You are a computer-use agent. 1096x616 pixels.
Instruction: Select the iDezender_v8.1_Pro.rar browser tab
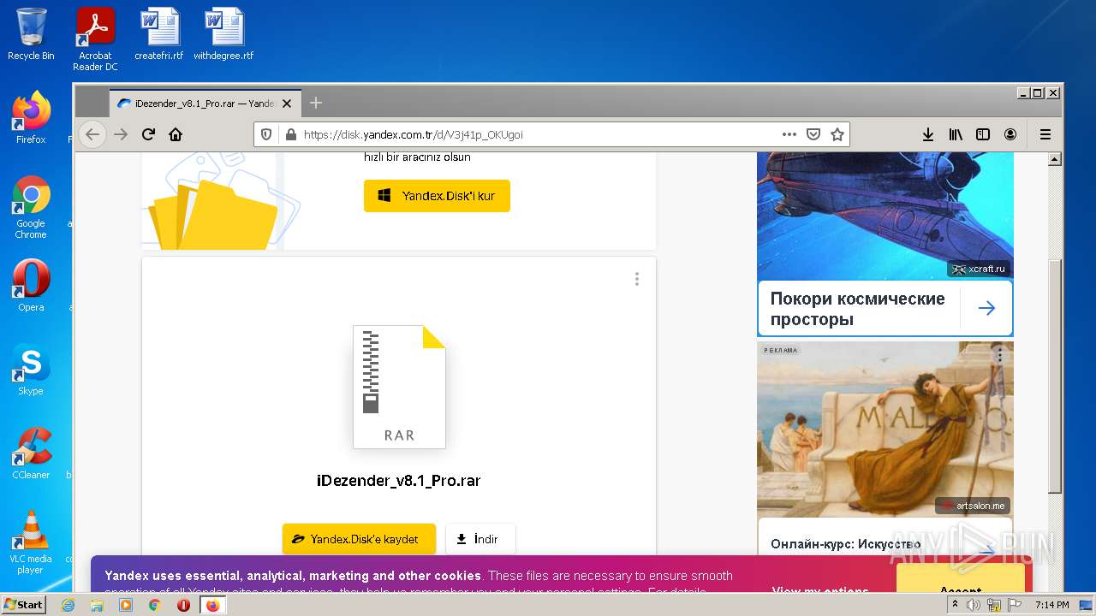(205, 104)
